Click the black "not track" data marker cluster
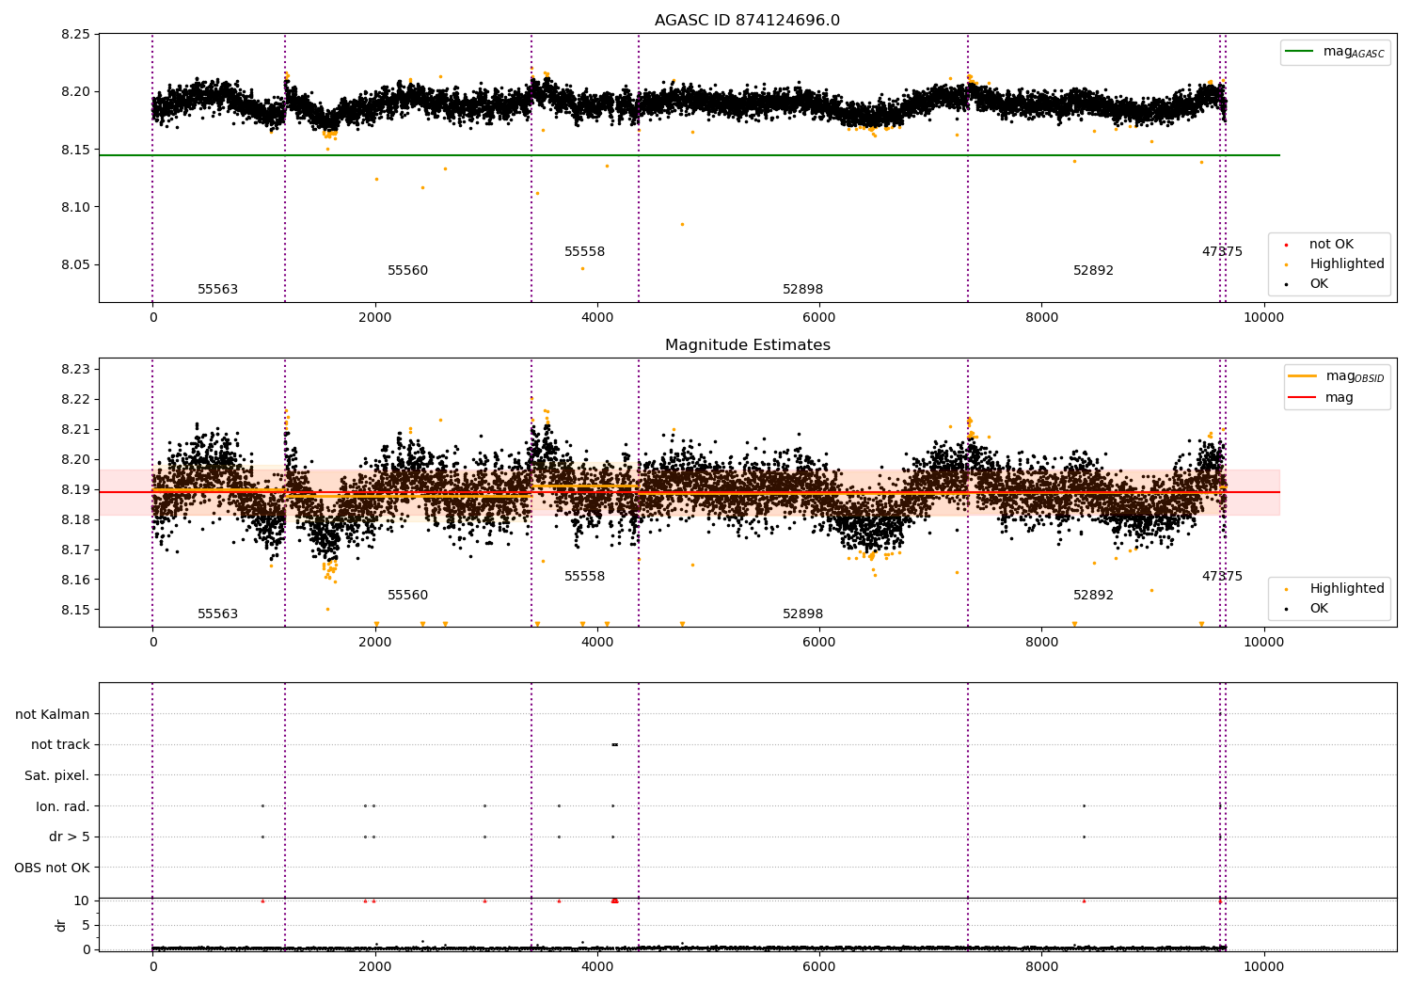The image size is (1411, 988). pyautogui.click(x=614, y=744)
